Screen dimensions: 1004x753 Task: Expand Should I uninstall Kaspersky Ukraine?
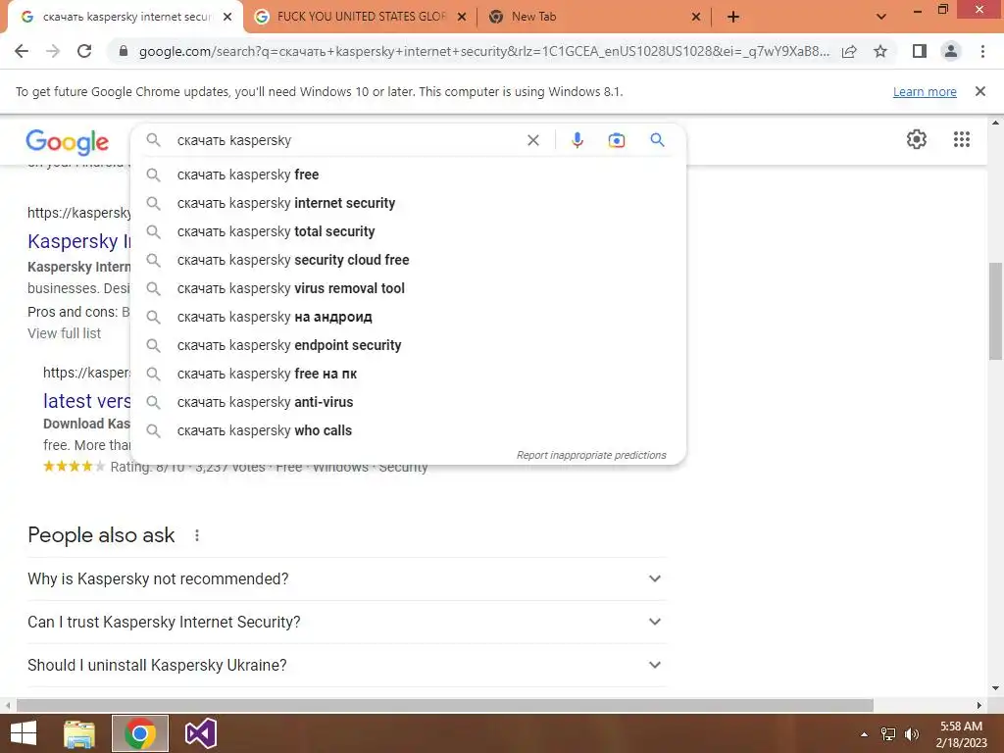pos(346,666)
